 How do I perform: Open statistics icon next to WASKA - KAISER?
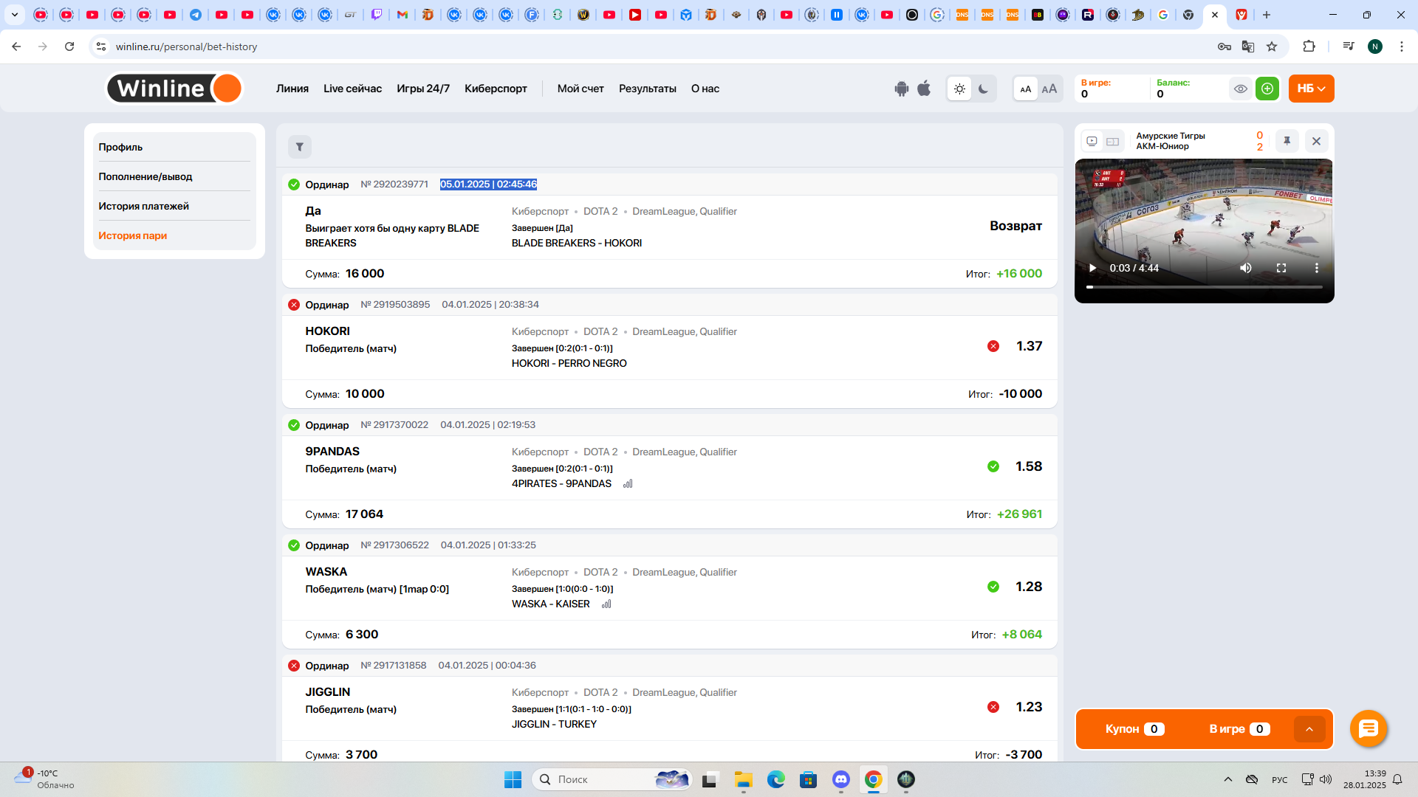click(x=606, y=604)
